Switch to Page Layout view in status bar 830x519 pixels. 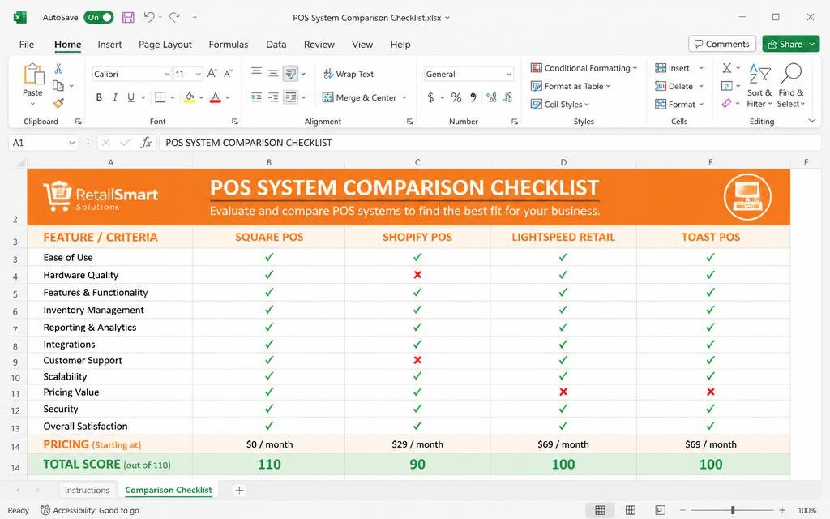point(630,510)
